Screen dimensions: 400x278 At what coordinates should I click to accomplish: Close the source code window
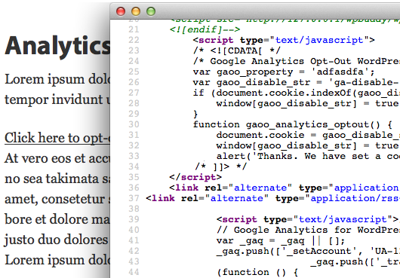pyautogui.click(x=121, y=11)
